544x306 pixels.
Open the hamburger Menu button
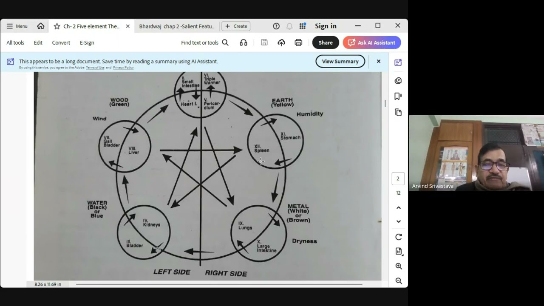[x=17, y=26]
